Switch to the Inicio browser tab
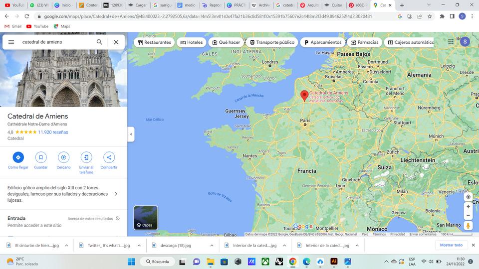 [x=63, y=5]
